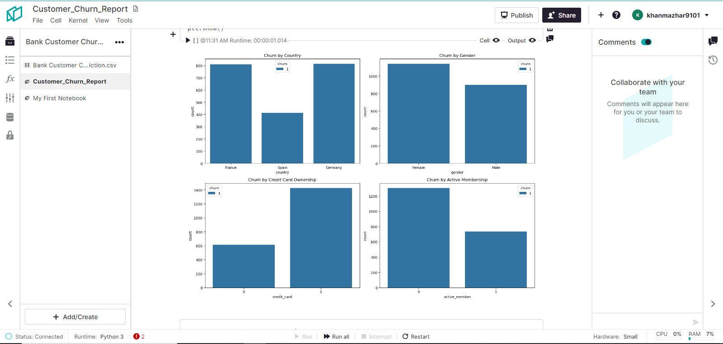723x344 pixels.
Task: Click the Share button
Action: pos(562,15)
